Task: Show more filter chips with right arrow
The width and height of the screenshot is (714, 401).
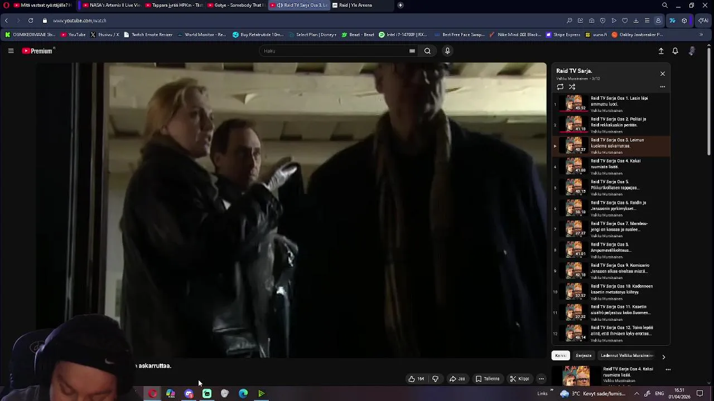Action: point(663,356)
